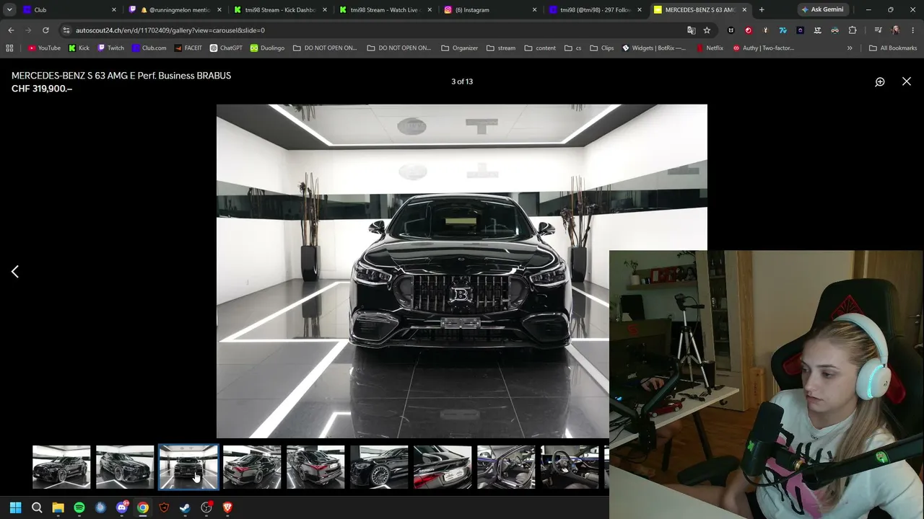Open the Apps grid in the bookmarks bar
The width and height of the screenshot is (924, 519).
click(x=9, y=48)
